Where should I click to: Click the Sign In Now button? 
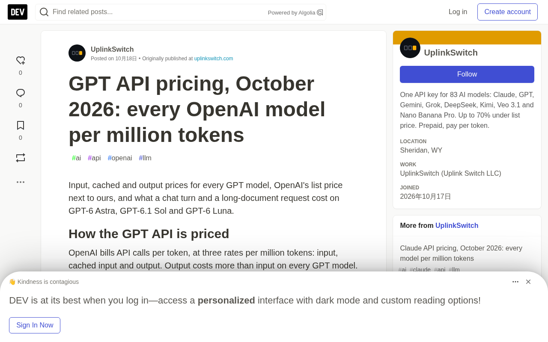[35, 325]
